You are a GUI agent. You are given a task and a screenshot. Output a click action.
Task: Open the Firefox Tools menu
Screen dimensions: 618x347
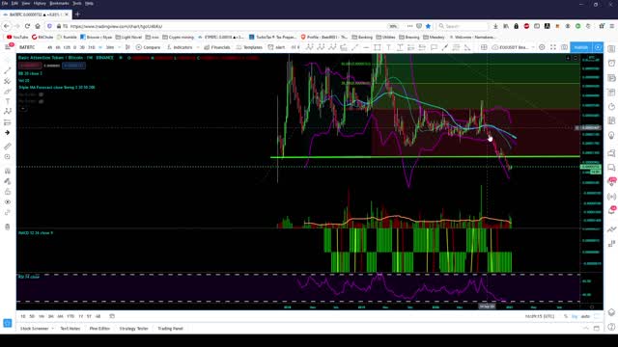[77, 3]
